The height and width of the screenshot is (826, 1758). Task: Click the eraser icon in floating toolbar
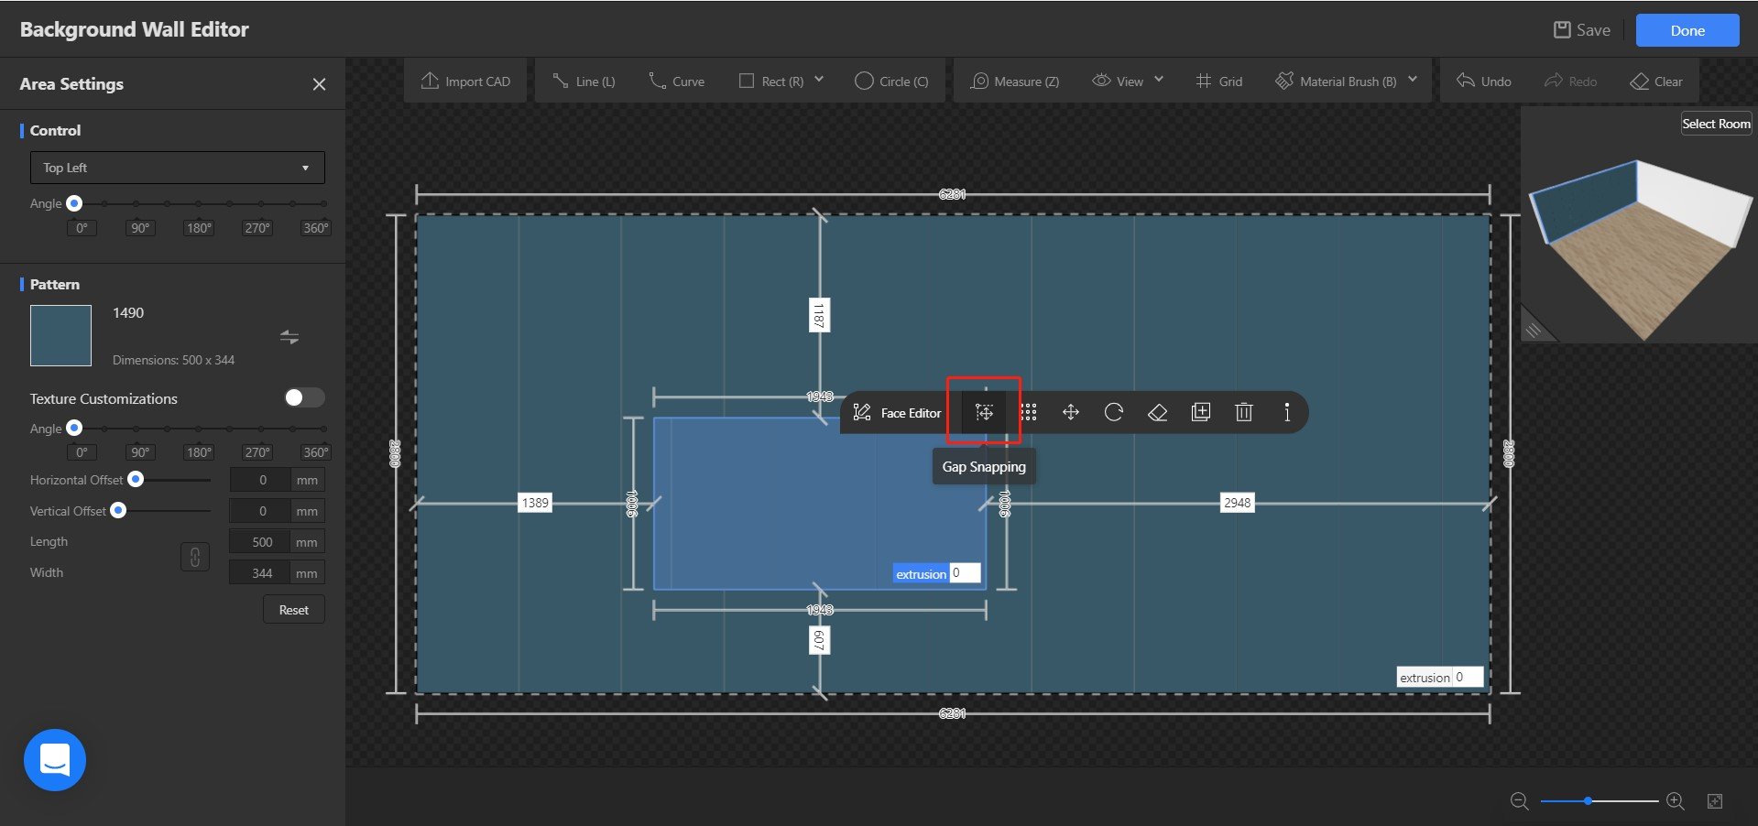pyautogui.click(x=1157, y=413)
